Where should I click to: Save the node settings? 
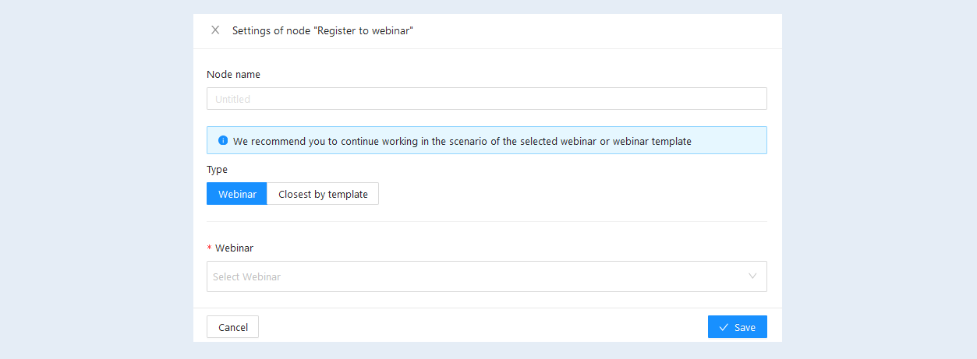(x=737, y=327)
